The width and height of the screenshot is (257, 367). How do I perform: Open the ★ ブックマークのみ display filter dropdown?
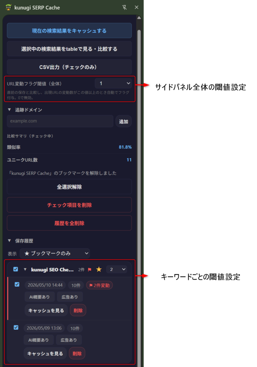55,253
